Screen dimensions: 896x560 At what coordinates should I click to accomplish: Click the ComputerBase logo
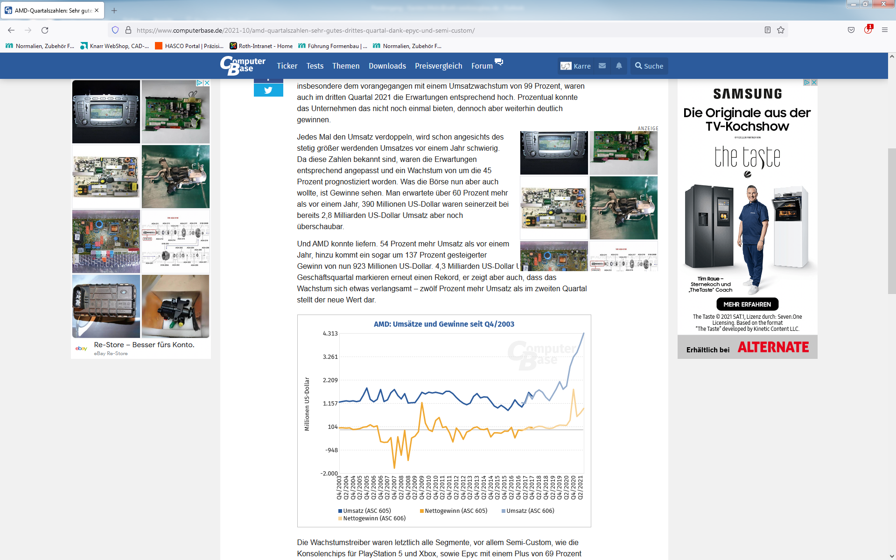243,66
